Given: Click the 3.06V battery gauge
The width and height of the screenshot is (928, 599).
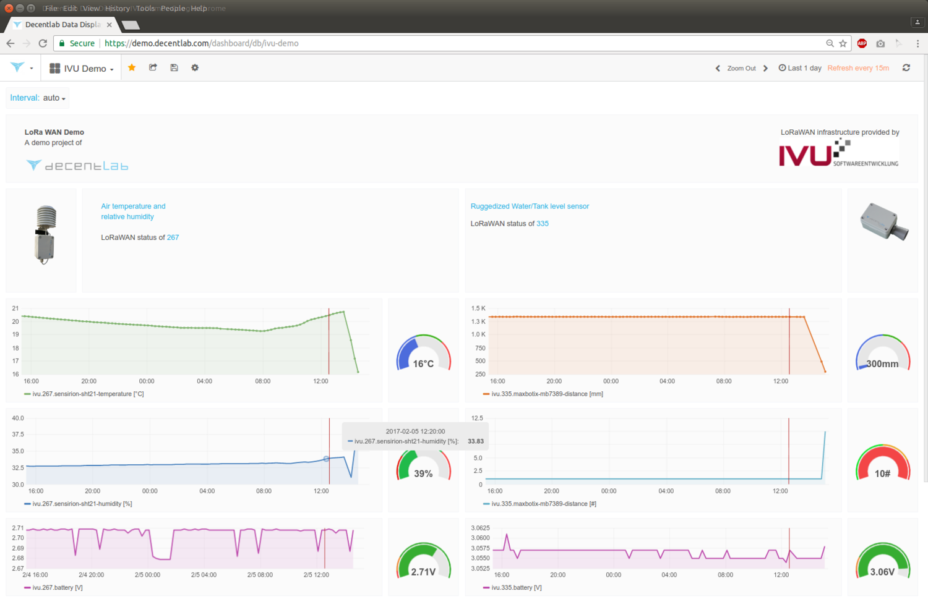Looking at the screenshot, I should (x=883, y=561).
